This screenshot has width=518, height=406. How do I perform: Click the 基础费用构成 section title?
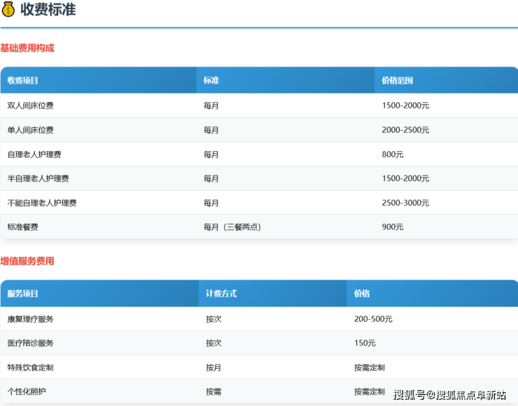point(27,48)
